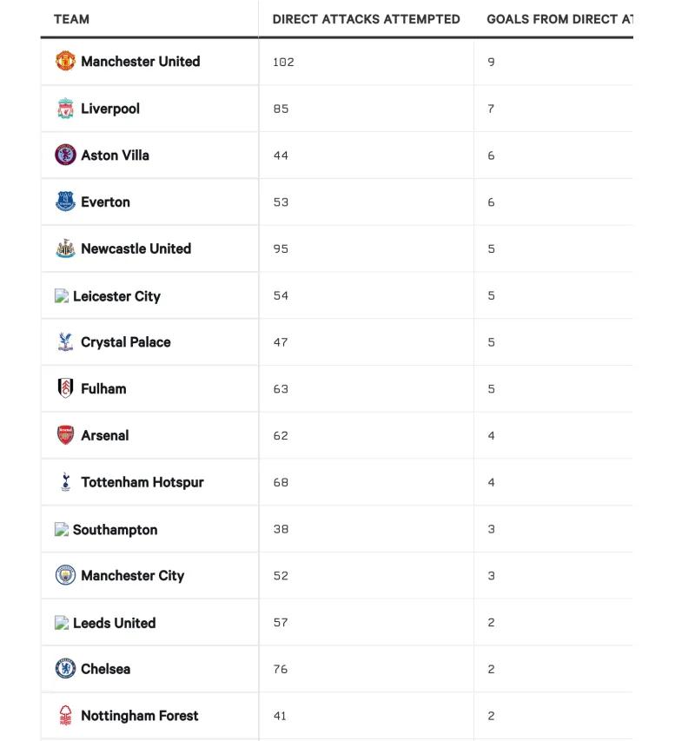Click the Manchester City round badge
Screen dimensions: 695x741
coord(65,575)
